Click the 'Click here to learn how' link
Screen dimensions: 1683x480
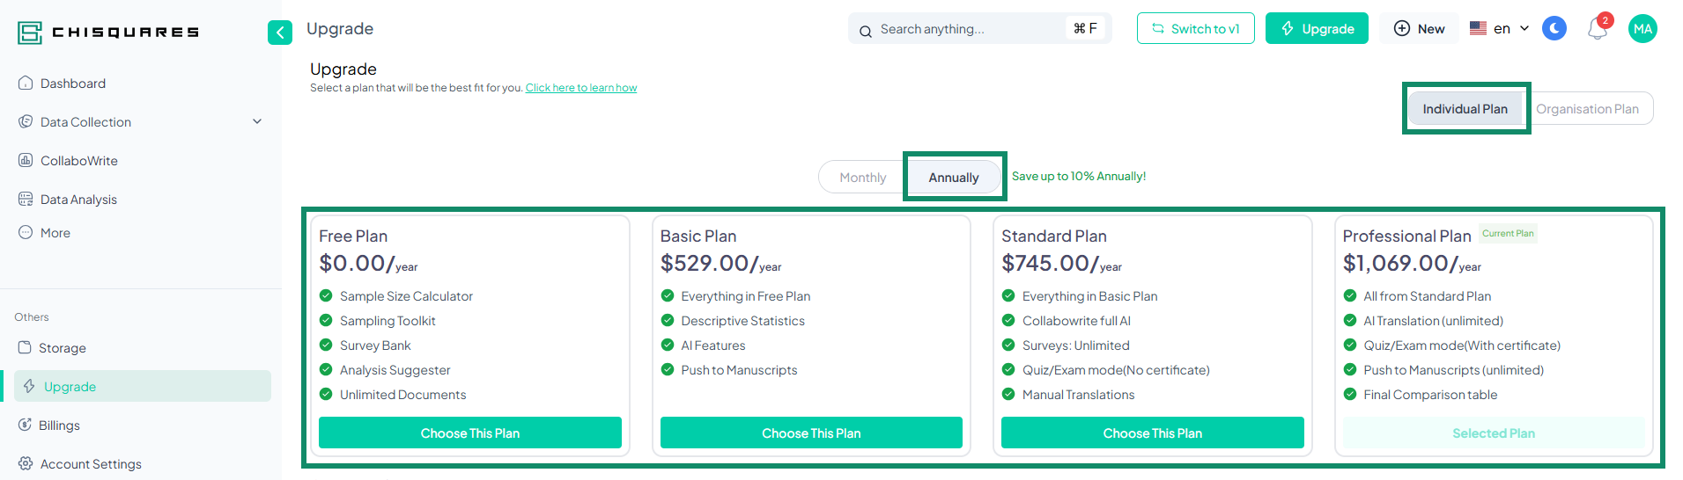click(581, 88)
